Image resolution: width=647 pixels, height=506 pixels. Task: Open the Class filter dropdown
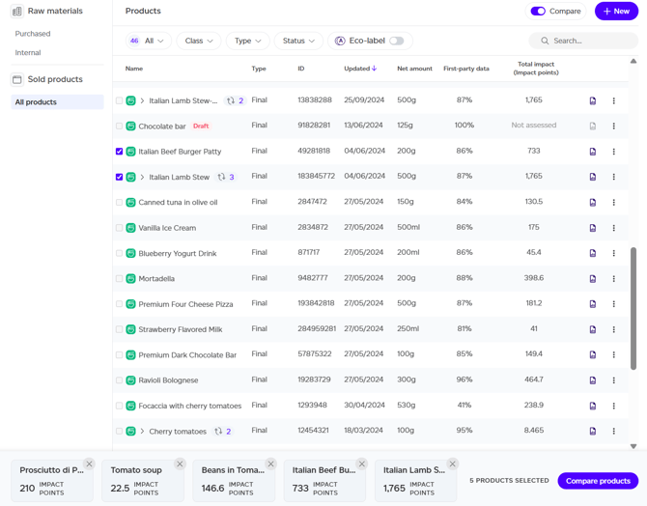coord(199,41)
